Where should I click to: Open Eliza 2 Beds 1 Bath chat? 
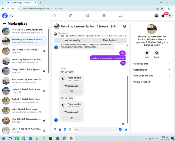tap(24, 120)
